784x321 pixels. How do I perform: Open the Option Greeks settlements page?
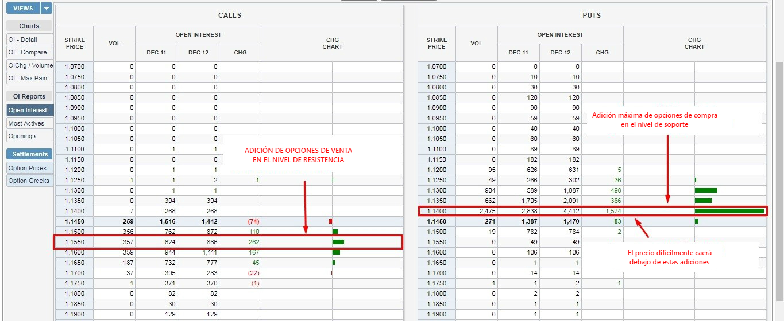30,181
